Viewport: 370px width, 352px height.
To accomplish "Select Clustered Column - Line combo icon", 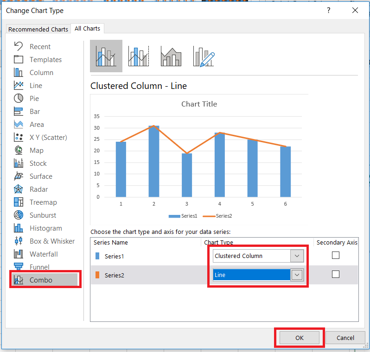I will pyautogui.click(x=106, y=56).
